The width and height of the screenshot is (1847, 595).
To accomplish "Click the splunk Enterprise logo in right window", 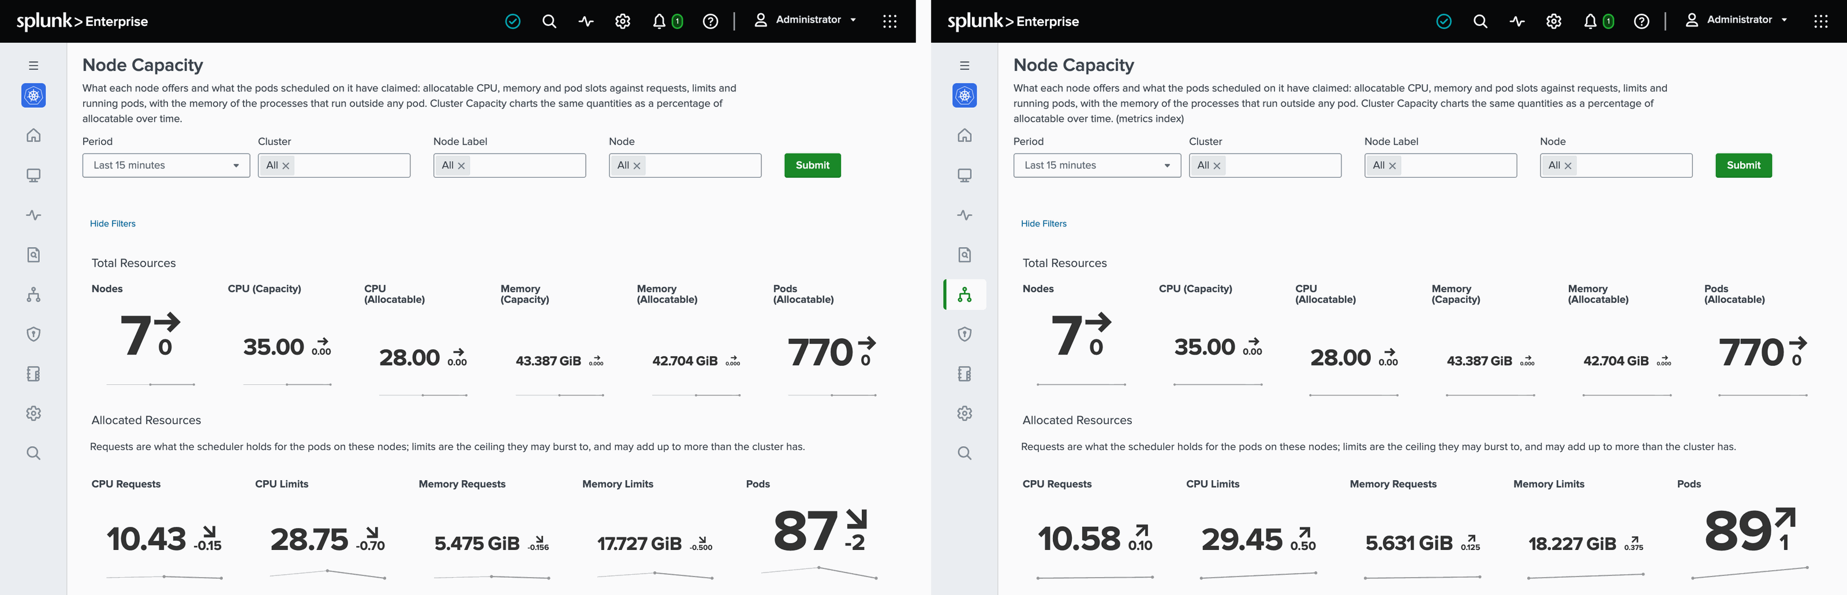I will point(1013,21).
